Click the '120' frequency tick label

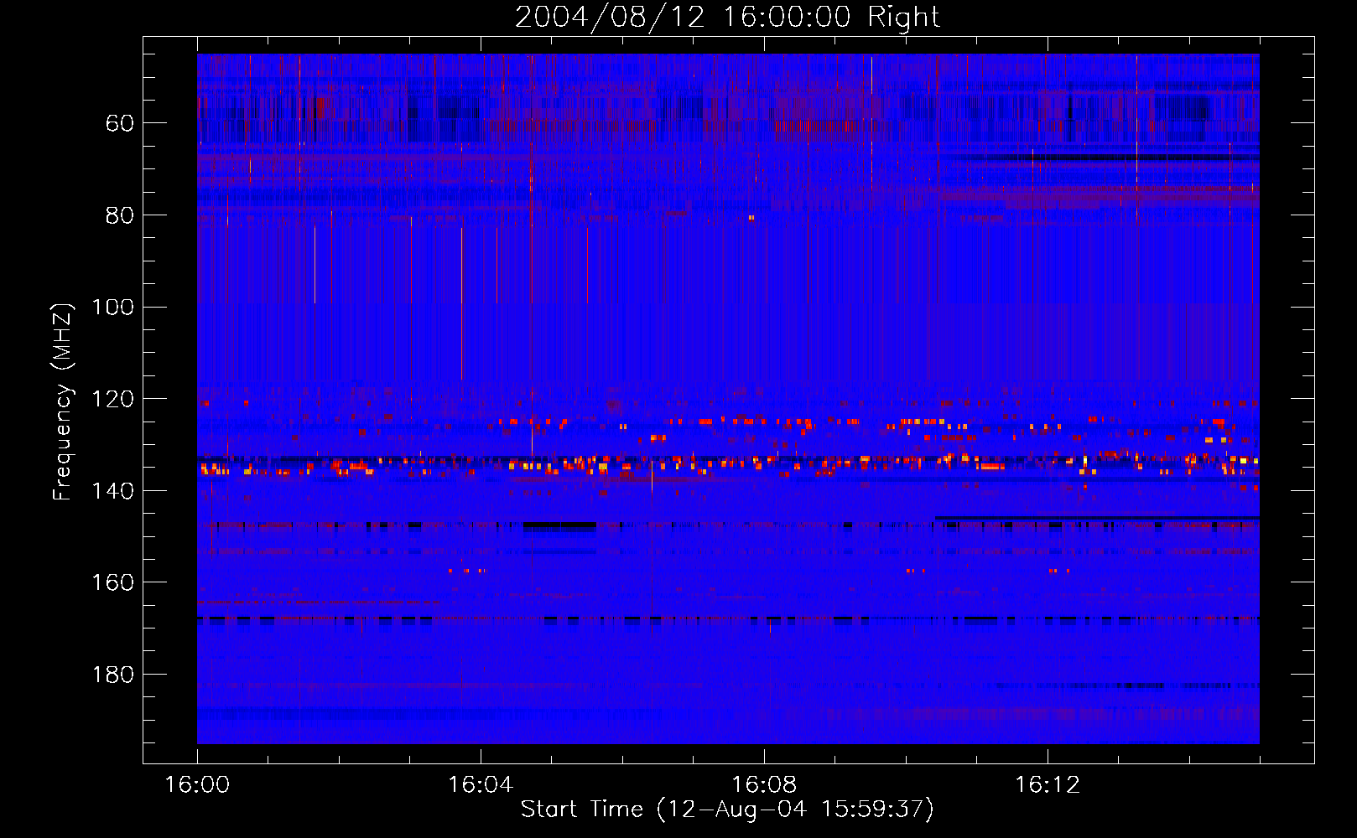[113, 400]
